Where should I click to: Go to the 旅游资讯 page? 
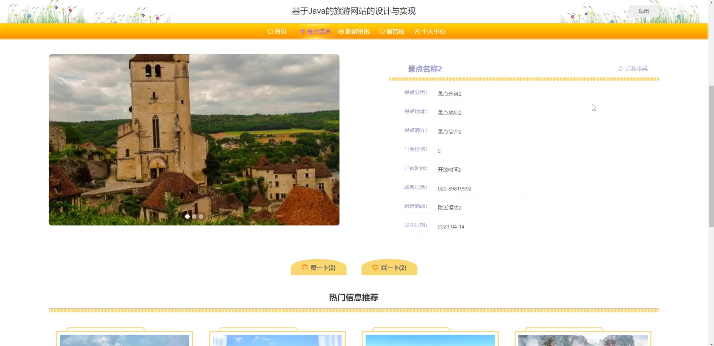click(x=354, y=31)
